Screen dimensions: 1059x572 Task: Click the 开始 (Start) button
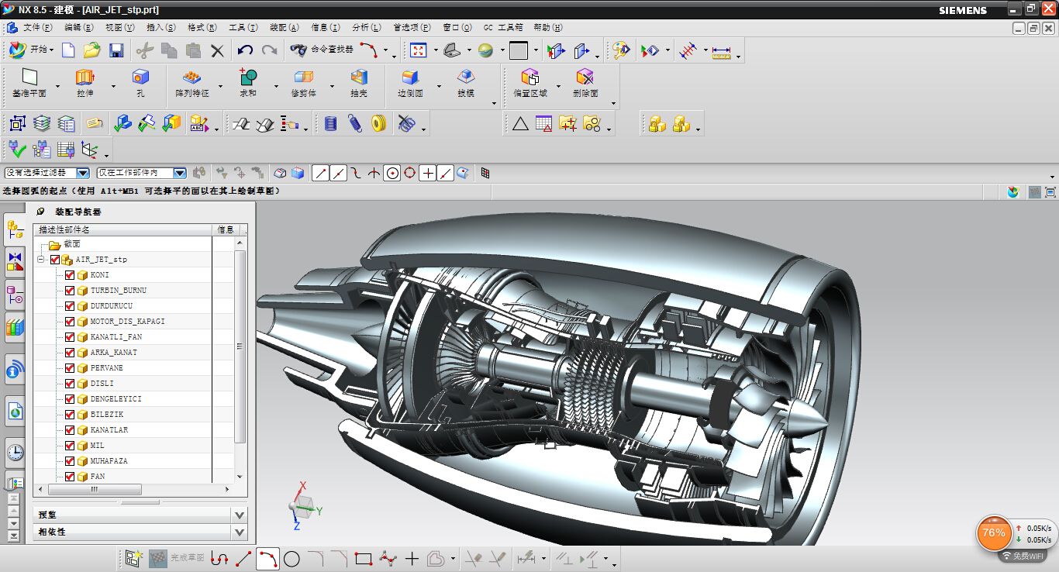pos(32,50)
